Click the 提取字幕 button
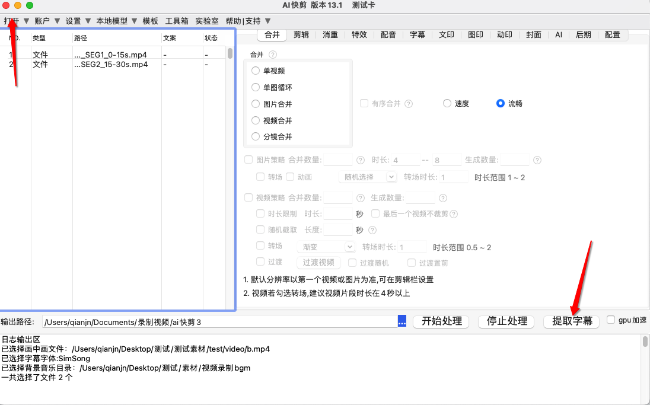Image resolution: width=650 pixels, height=405 pixels. tap(572, 321)
